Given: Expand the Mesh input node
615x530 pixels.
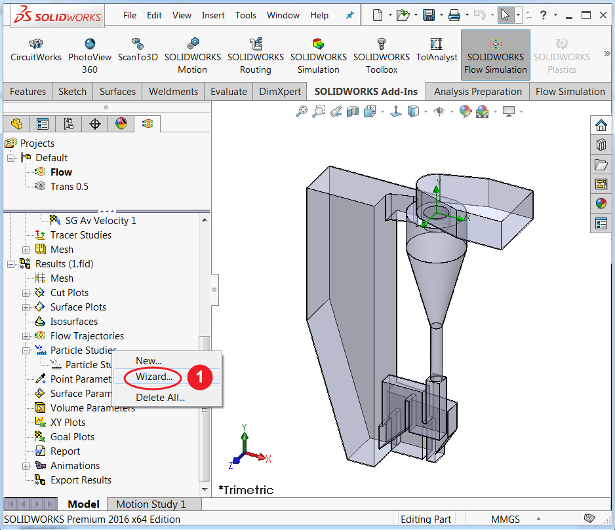Looking at the screenshot, I should coord(26,250).
